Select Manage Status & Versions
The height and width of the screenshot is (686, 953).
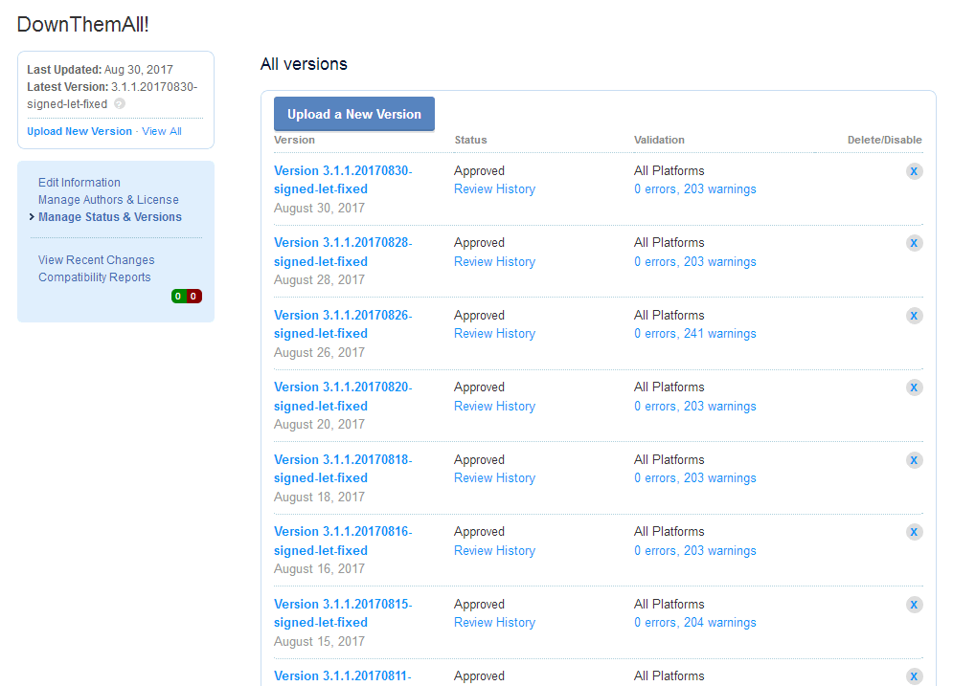(110, 217)
